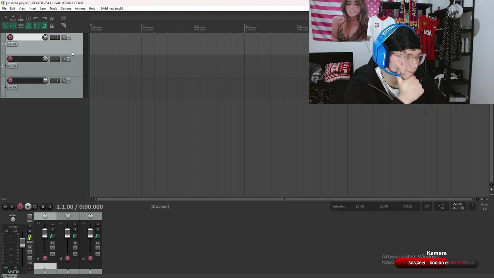
Task: Click the Mixer docker tab
Action: pyautogui.click(x=10, y=276)
